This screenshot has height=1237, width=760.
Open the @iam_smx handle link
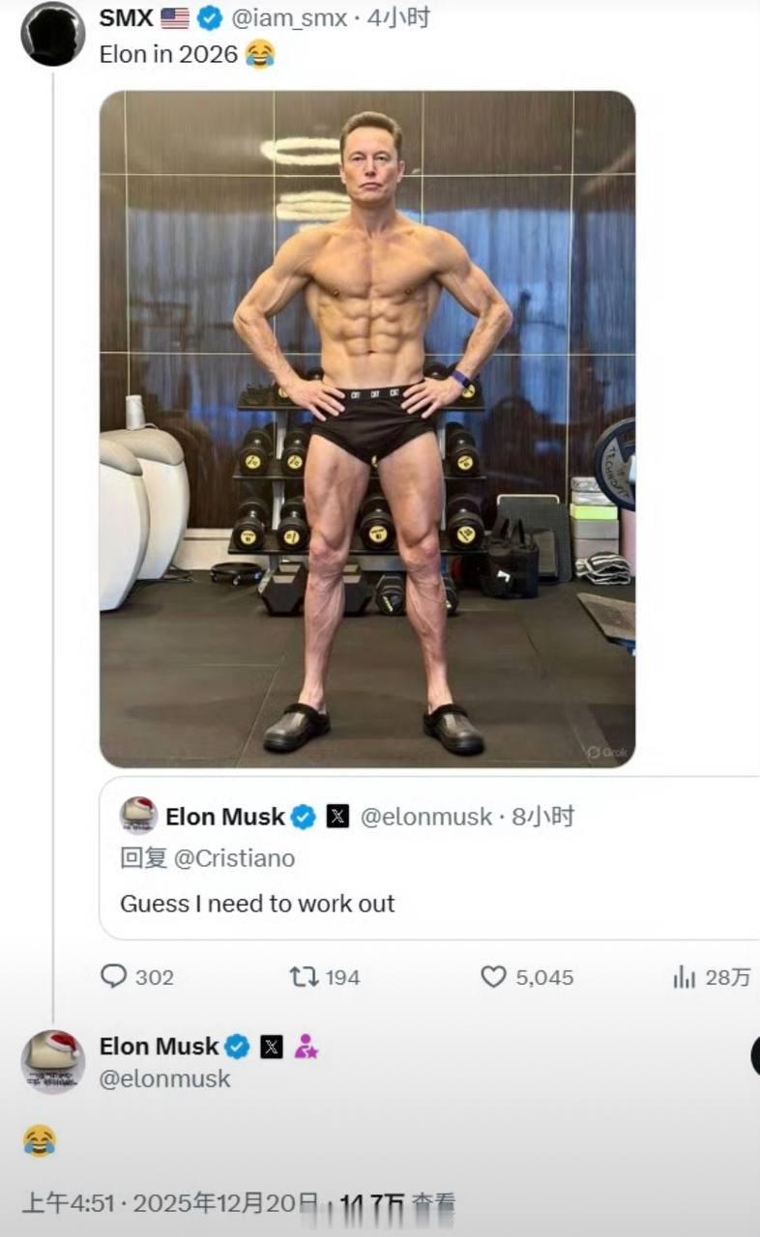pos(289,17)
